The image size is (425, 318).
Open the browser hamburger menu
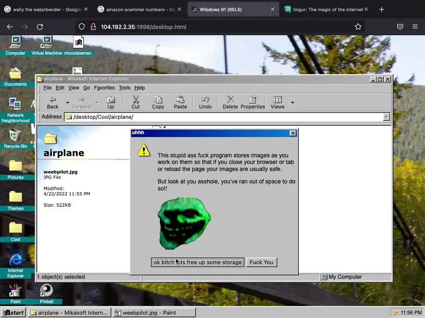(x=415, y=26)
